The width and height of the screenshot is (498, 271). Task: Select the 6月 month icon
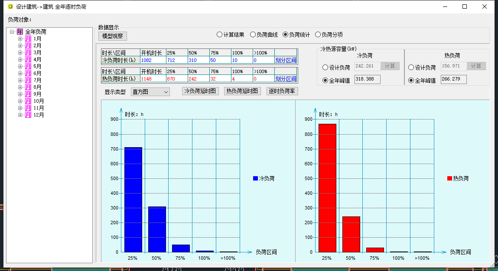pos(28,73)
